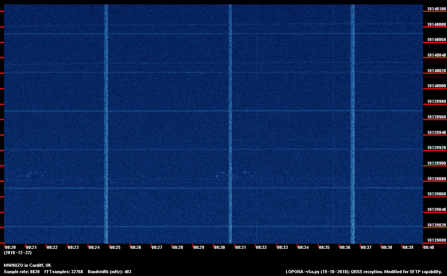Select the 08:33 time axis label
The width and height of the screenshot is (447, 276).
coord(282,247)
